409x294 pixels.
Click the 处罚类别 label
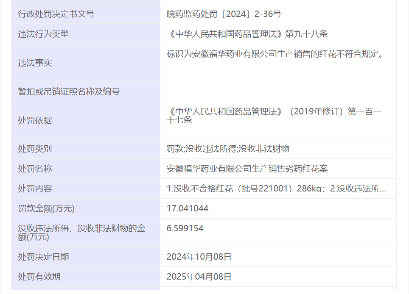(35, 149)
